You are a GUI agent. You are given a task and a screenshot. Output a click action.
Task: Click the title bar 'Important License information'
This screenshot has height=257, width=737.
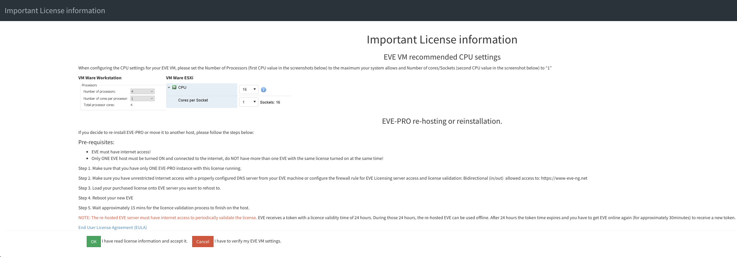pyautogui.click(x=55, y=11)
